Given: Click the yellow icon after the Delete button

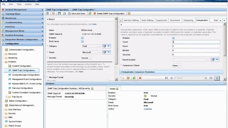Looking at the screenshot, I should coord(129,14).
